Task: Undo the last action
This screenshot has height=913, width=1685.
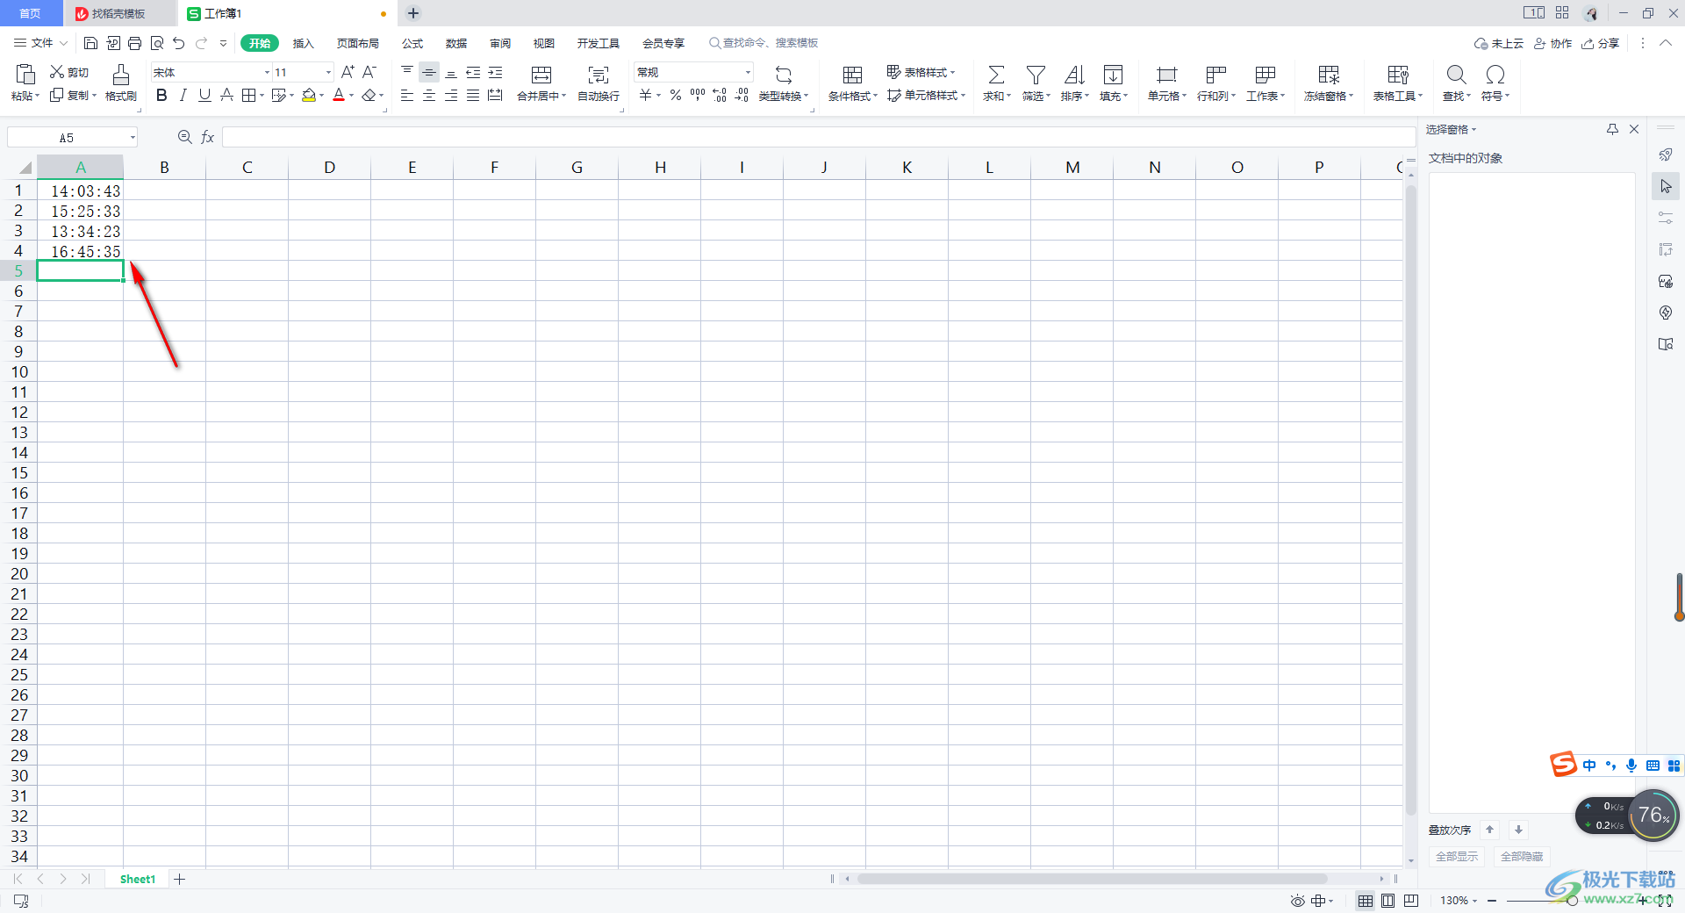Action: pyautogui.click(x=179, y=43)
